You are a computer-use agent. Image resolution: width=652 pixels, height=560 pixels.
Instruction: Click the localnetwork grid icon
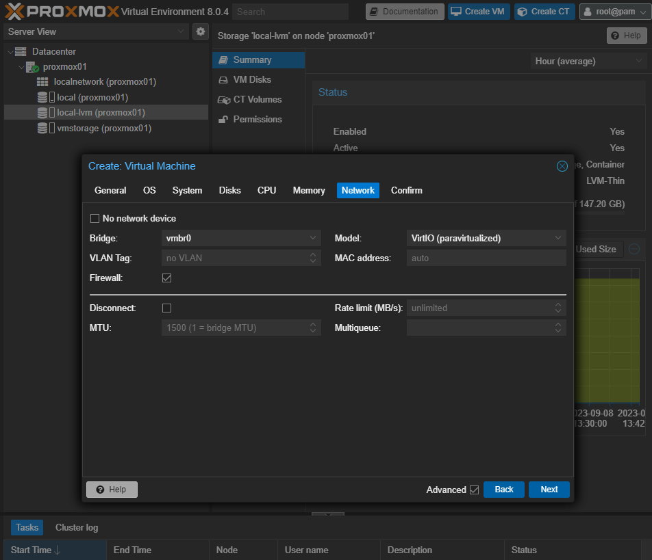(42, 82)
